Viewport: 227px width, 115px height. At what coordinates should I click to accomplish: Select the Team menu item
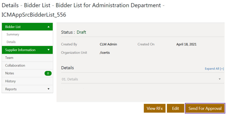(9, 58)
